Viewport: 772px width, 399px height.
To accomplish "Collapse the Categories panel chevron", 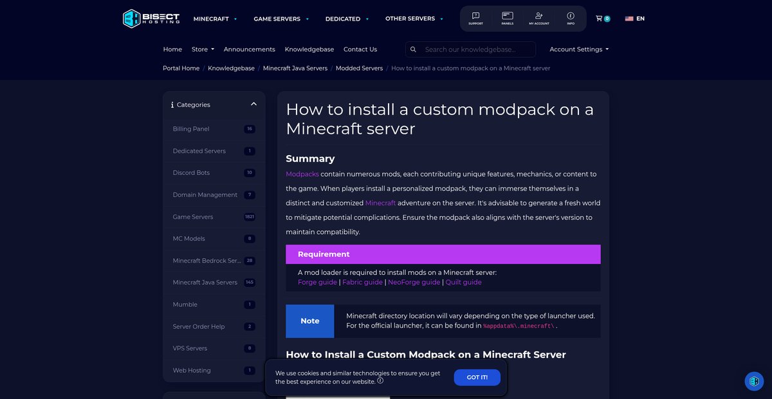I will (253, 104).
